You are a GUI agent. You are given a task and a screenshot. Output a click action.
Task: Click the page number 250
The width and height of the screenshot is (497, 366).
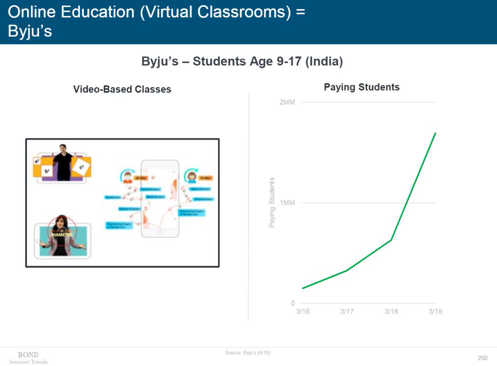483,358
